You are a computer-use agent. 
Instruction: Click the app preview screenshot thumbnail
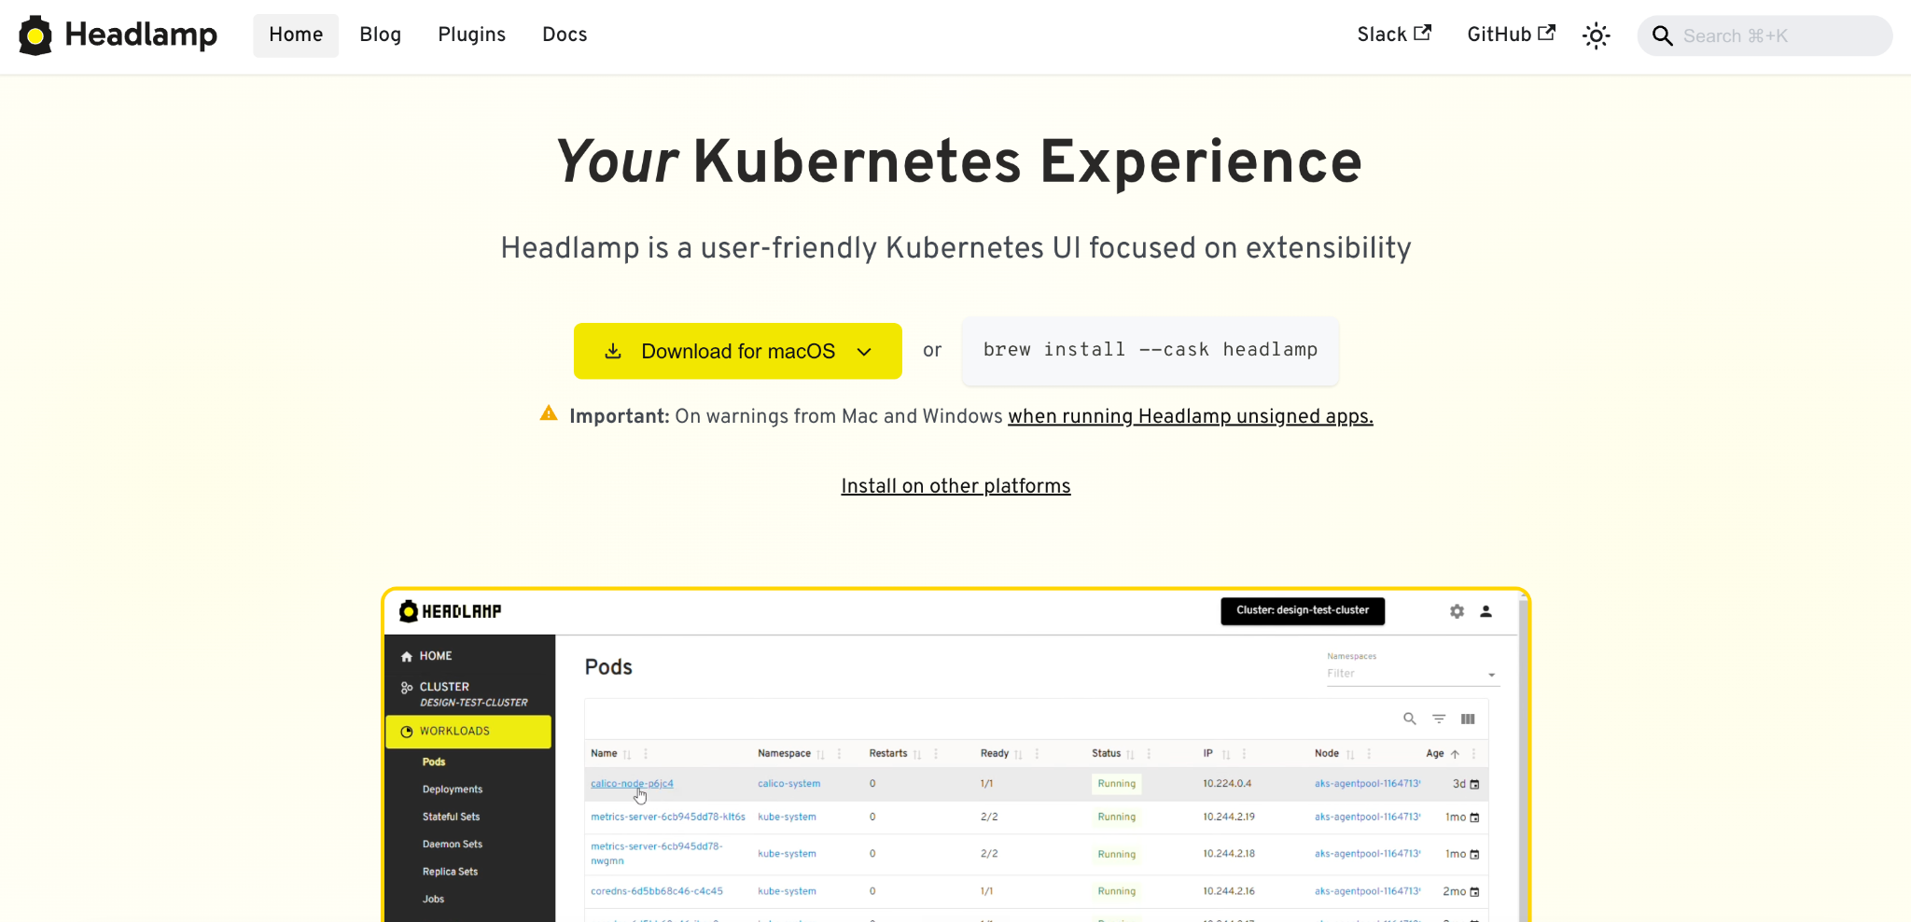click(x=955, y=756)
